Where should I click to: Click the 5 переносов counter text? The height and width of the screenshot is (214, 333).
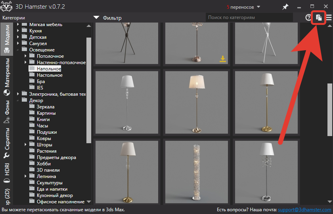pos(240,7)
